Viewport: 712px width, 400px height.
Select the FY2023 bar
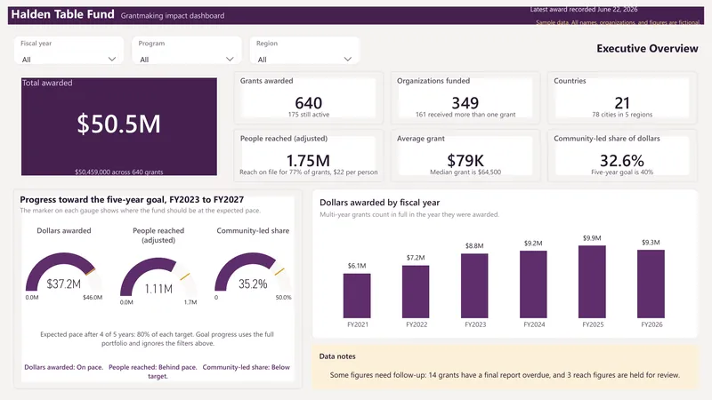click(474, 285)
